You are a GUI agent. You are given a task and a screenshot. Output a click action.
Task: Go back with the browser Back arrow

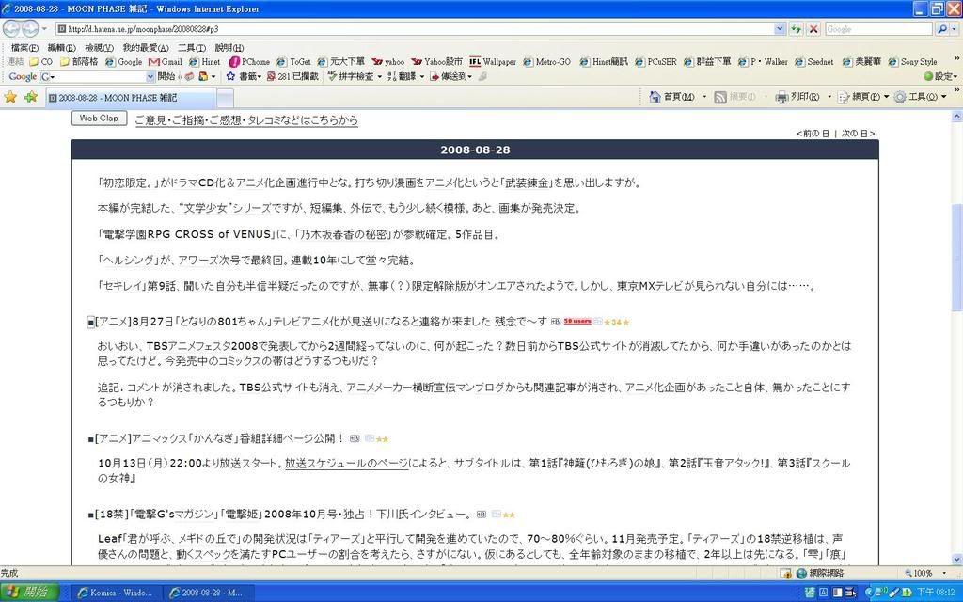[x=11, y=28]
